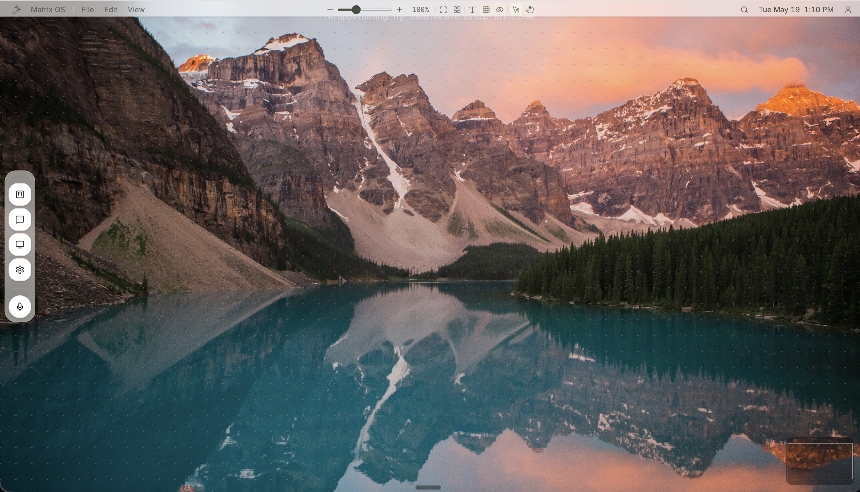
Task: Click the canvas minimap thumbnail
Action: point(820,461)
